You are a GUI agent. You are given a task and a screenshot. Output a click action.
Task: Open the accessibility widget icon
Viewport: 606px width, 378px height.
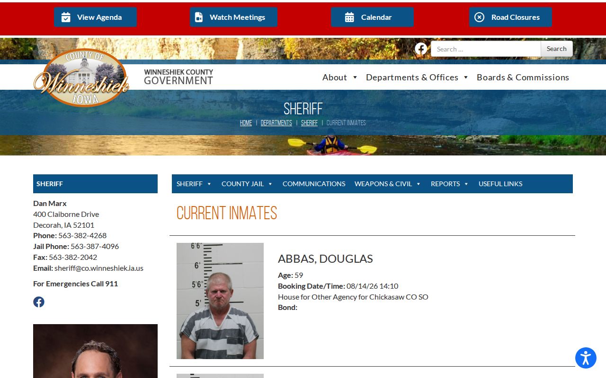point(586,358)
